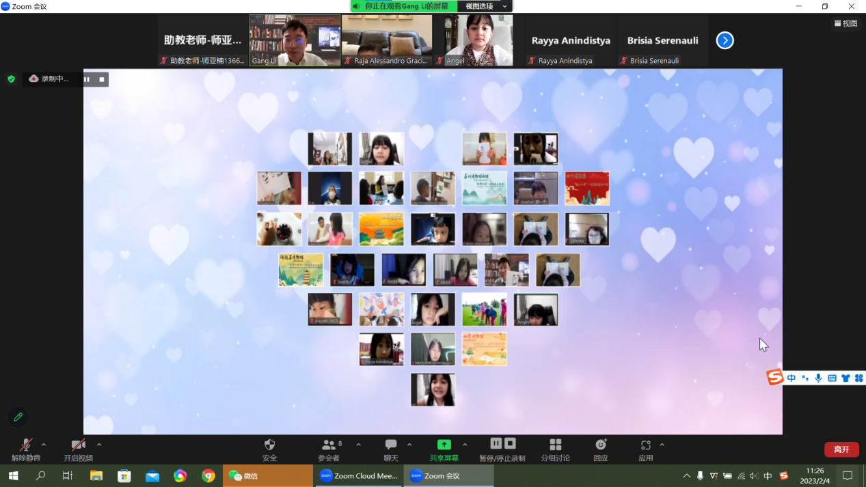Expand the video options arrow beside camera
866x487 pixels.
99,445
